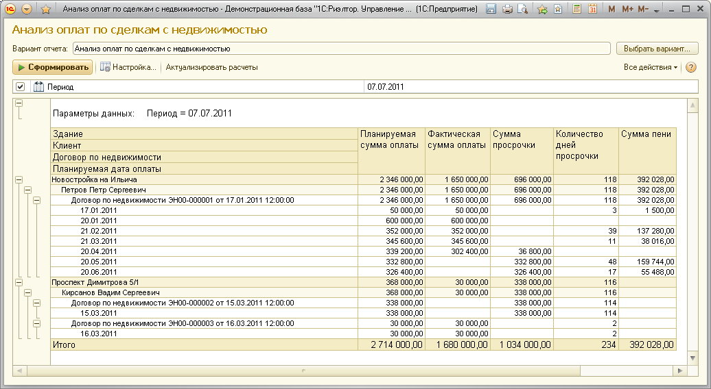Open the Calculator icon
Image resolution: width=711 pixels, height=389 pixels.
tap(576, 10)
